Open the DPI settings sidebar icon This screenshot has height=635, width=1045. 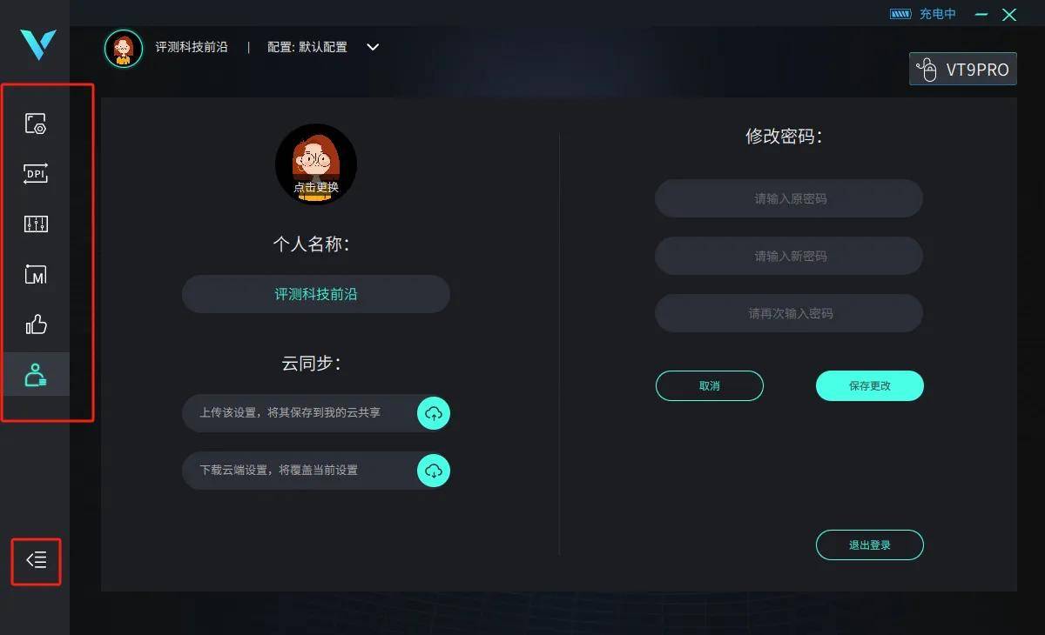pyautogui.click(x=36, y=174)
